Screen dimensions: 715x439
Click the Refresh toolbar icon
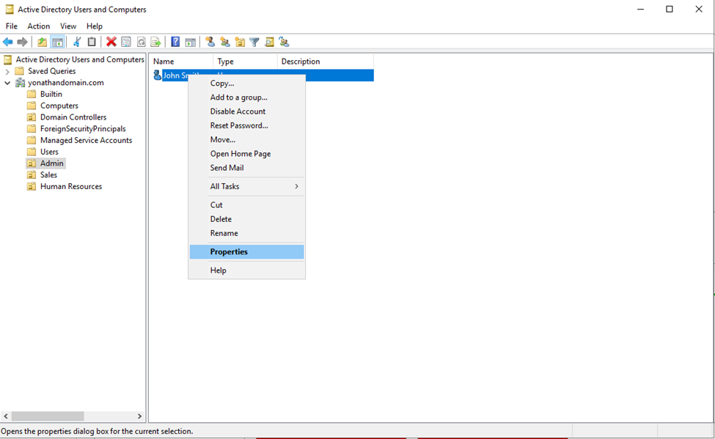142,42
